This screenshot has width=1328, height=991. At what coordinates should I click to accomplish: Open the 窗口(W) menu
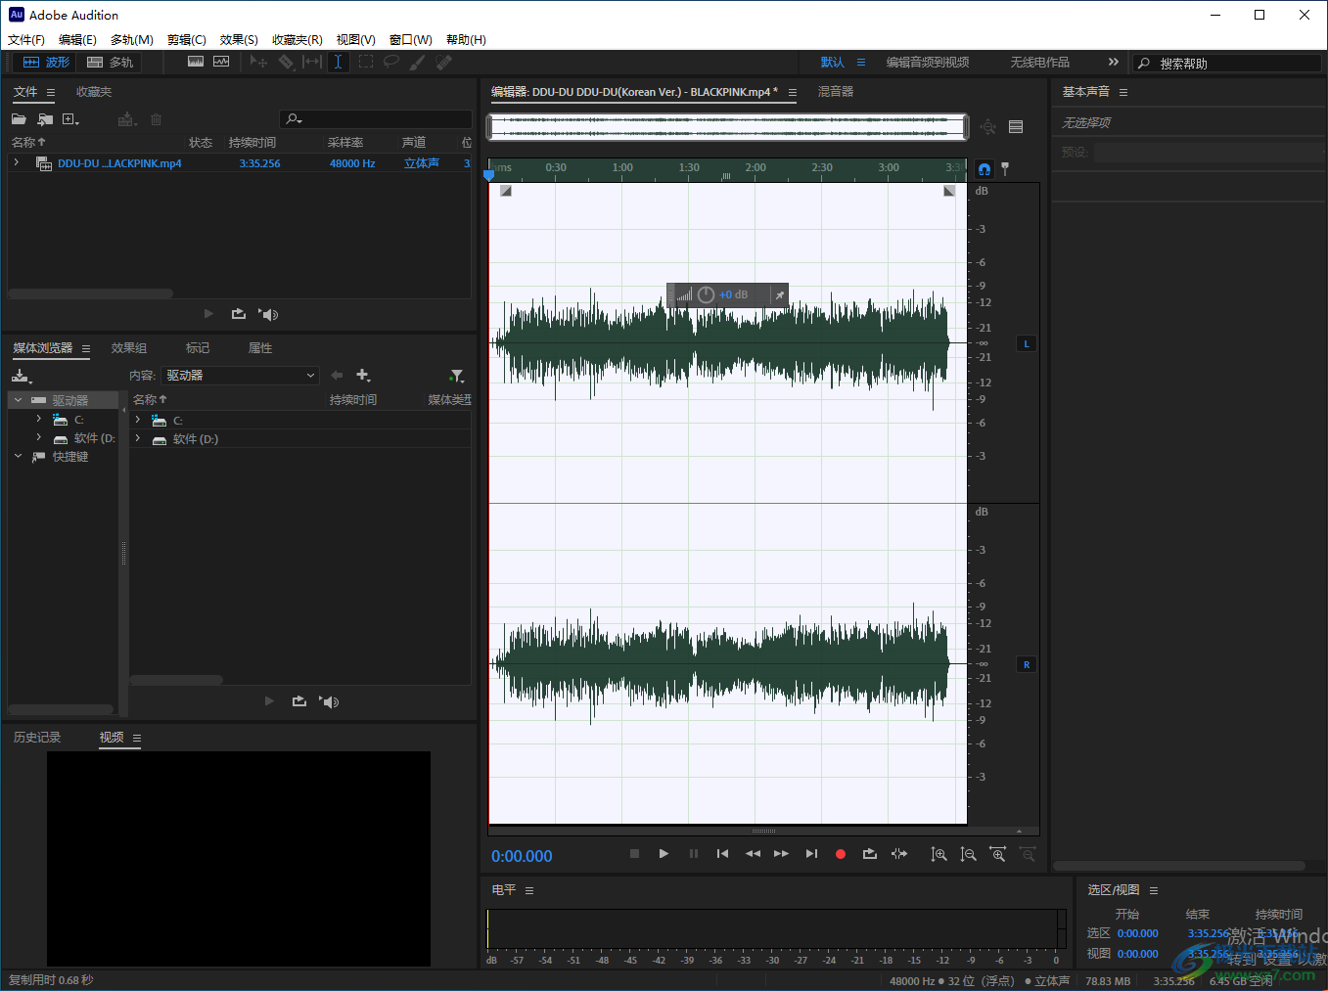pos(411,39)
